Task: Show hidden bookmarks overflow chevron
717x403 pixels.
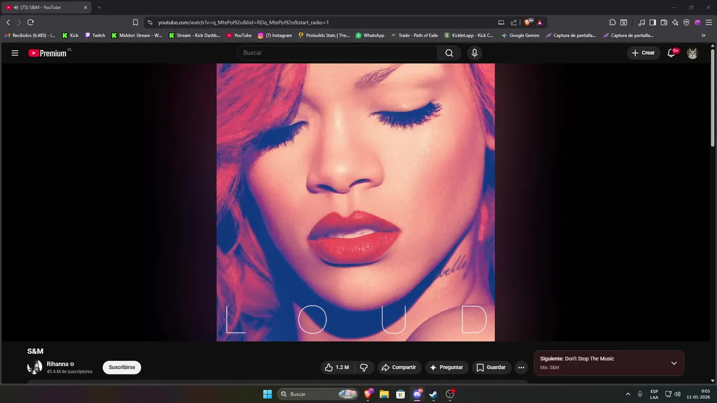Action: pos(704,35)
